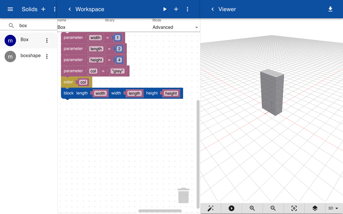Click the col parameter name field
This screenshot has height=214, width=343.
pyautogui.click(x=93, y=71)
